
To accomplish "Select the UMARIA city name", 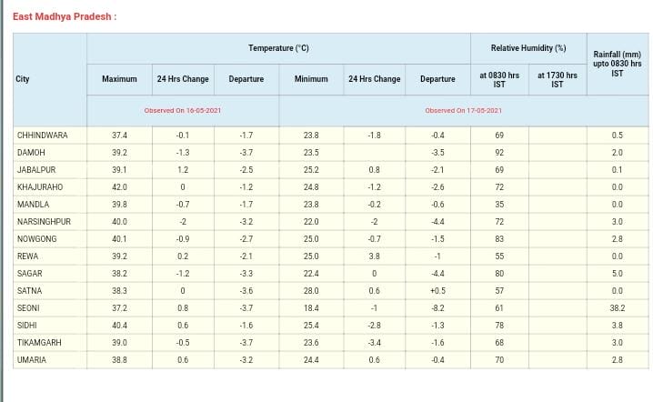I will [34, 360].
